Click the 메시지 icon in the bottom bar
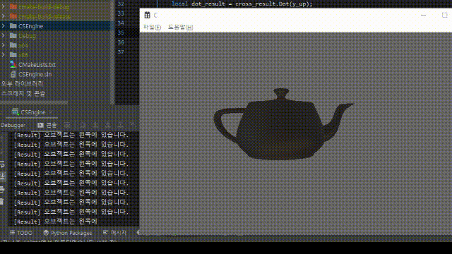This screenshot has height=254, width=452. click(105, 232)
